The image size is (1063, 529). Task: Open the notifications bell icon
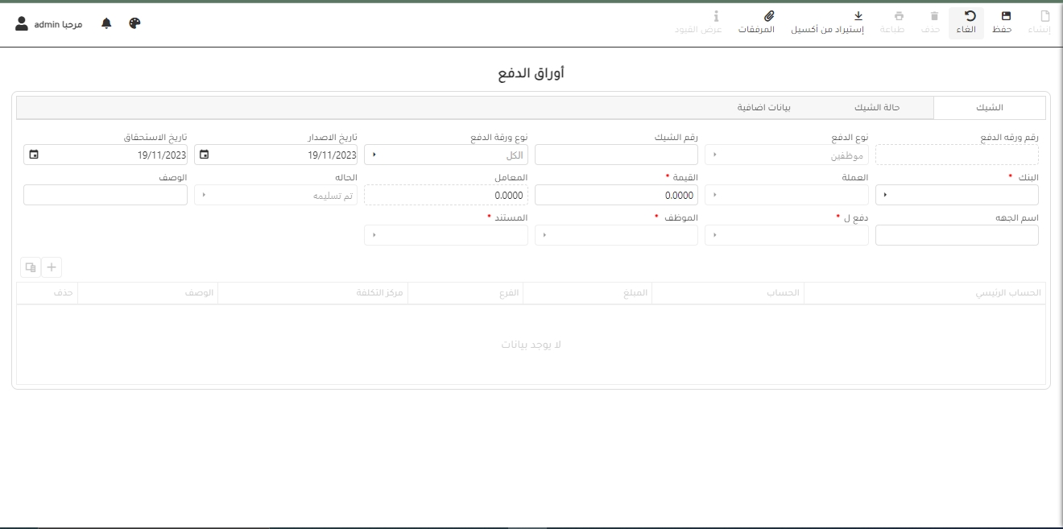coord(106,23)
